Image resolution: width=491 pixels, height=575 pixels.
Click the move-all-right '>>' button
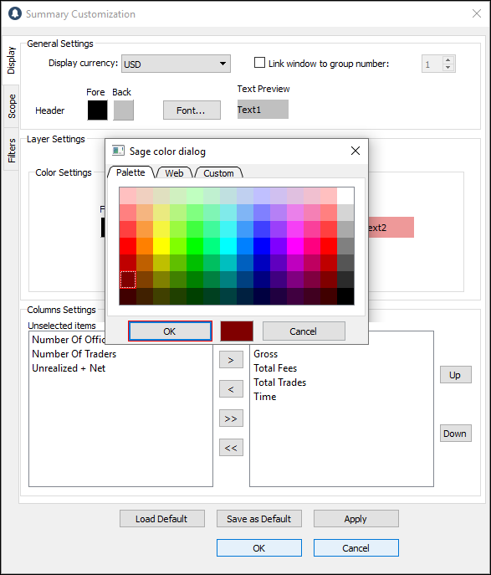click(x=231, y=418)
